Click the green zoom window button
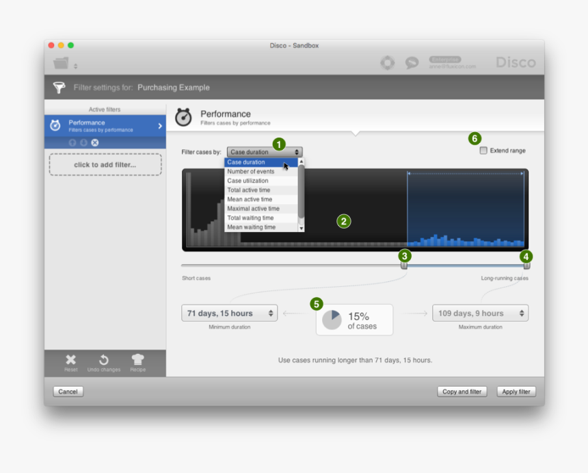 click(x=71, y=45)
